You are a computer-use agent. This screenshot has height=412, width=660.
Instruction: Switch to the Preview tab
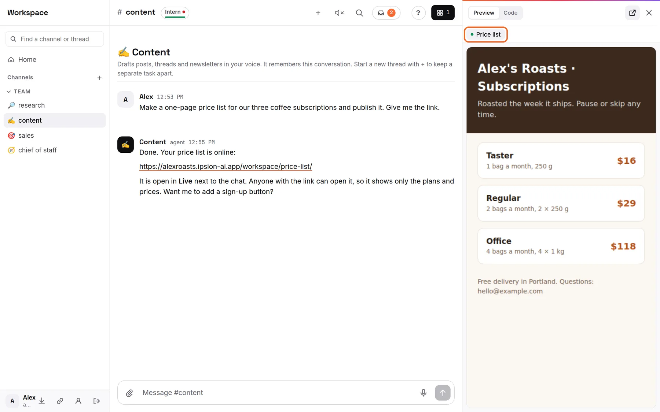tap(484, 13)
